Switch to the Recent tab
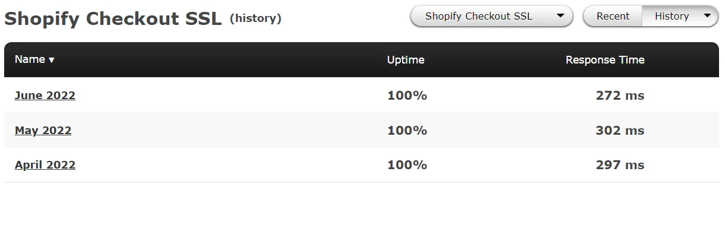Viewport: 725px width, 241px height. (612, 17)
